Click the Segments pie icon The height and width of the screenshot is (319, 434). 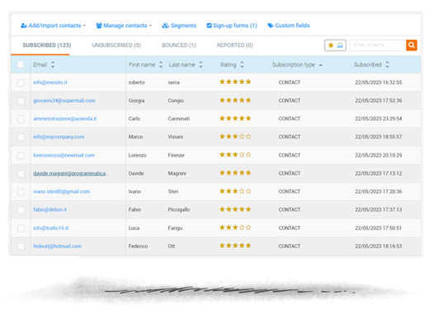click(x=165, y=26)
